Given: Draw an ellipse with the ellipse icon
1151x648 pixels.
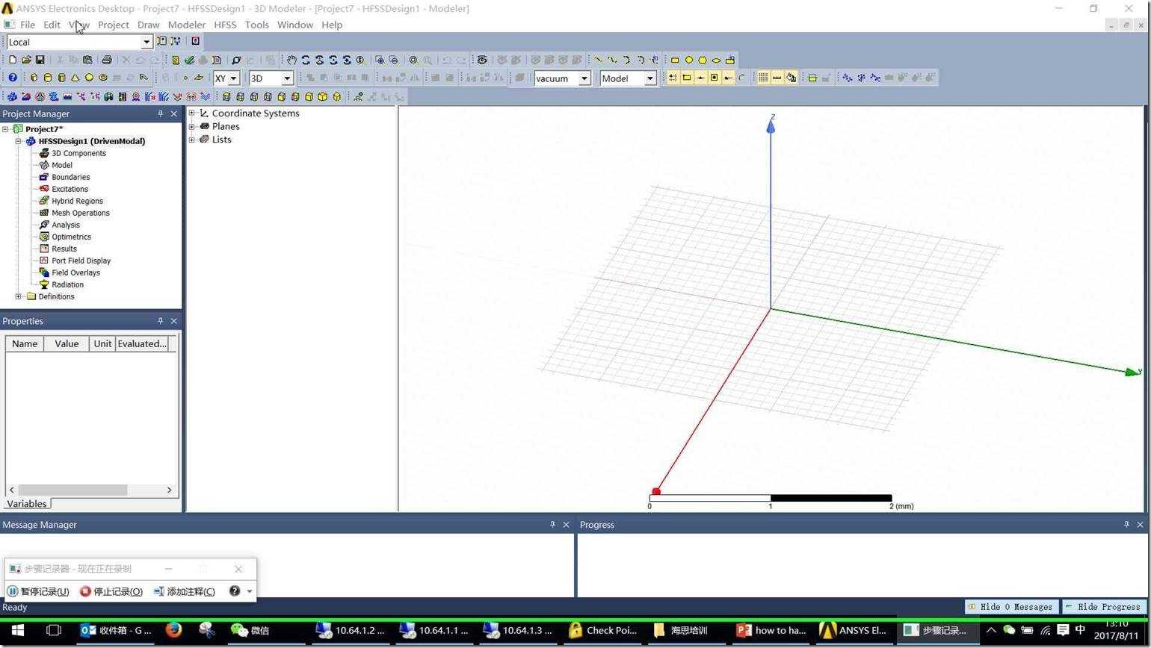Looking at the screenshot, I should [x=717, y=60].
